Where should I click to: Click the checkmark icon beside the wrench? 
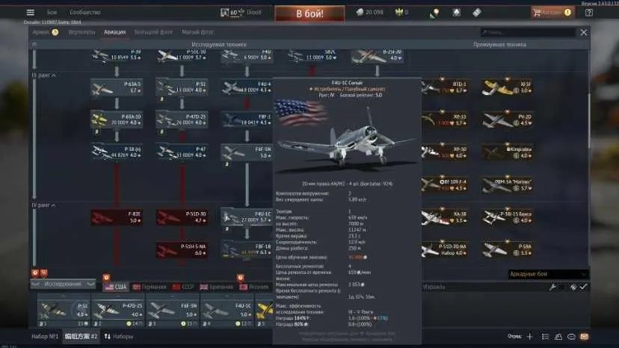click(x=583, y=287)
